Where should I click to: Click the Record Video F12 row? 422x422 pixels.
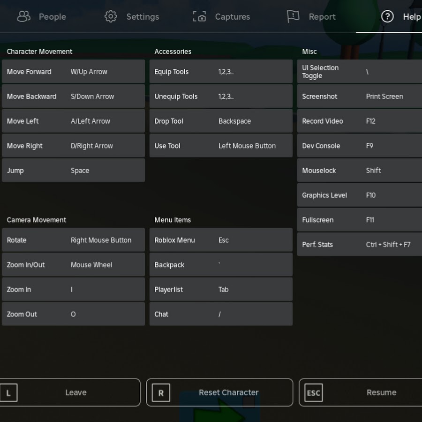tap(360, 121)
